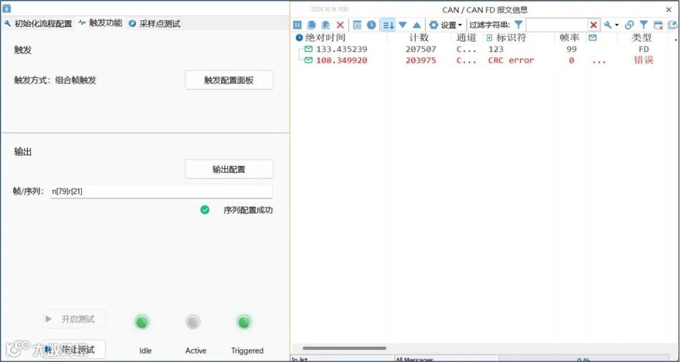
Task: Click the Triggered status indicator light
Action: (x=244, y=322)
